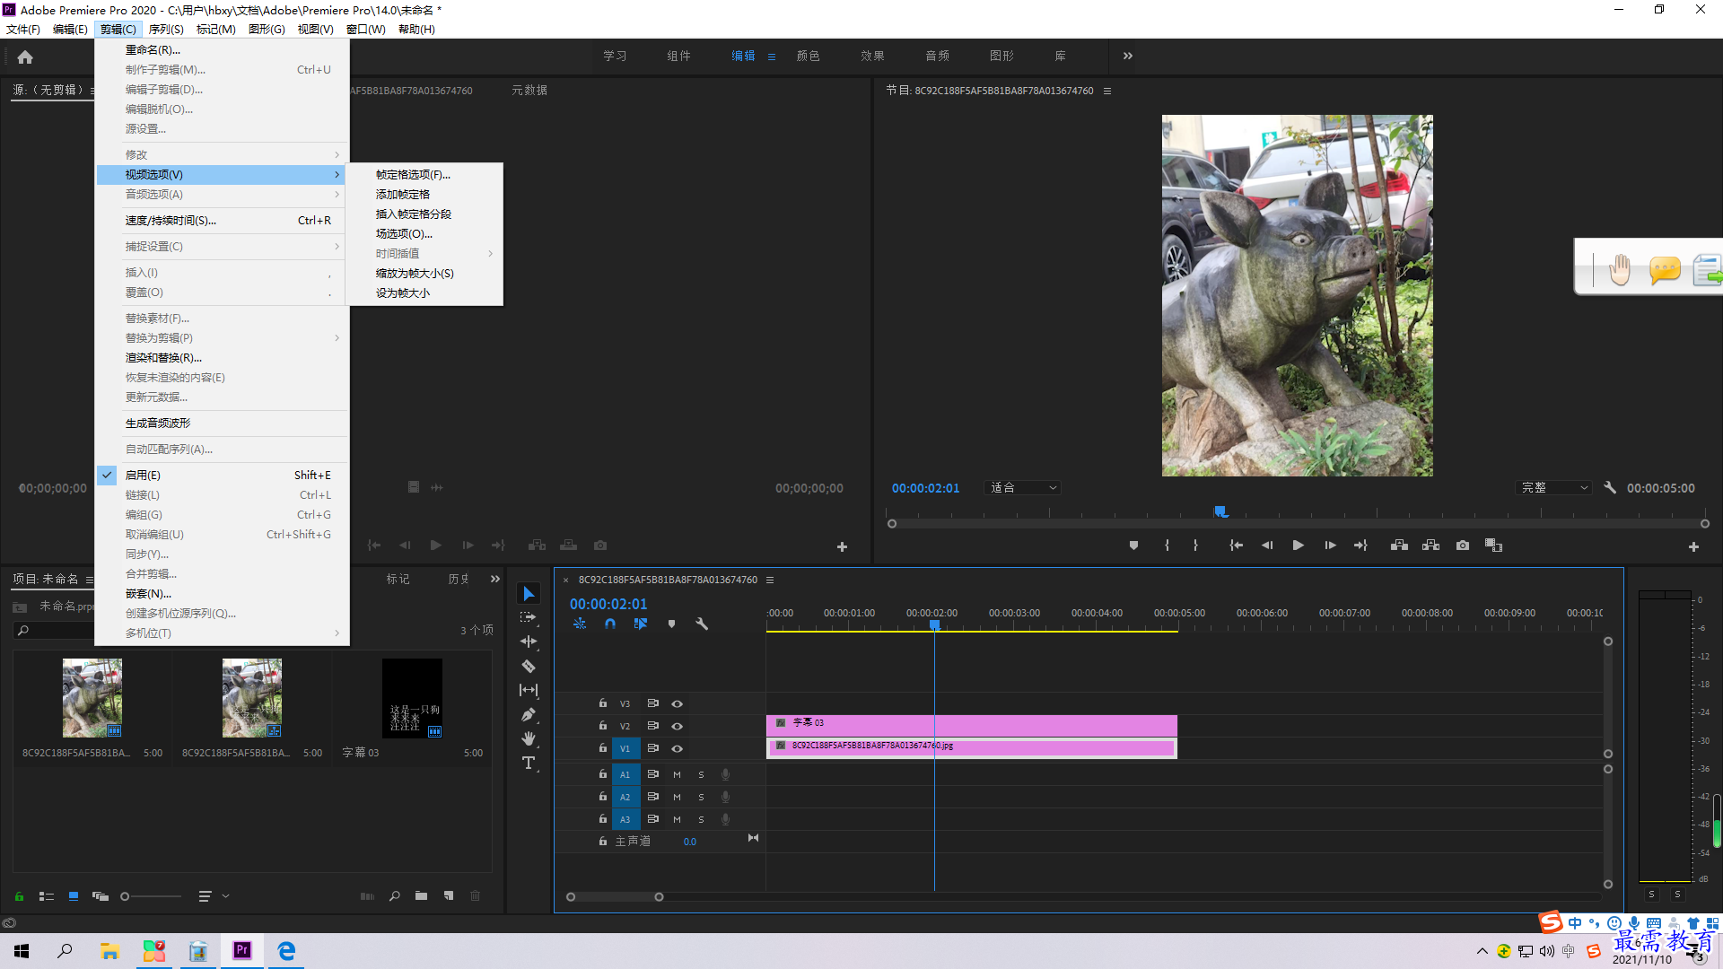Select the Razor tool
The height and width of the screenshot is (969, 1723).
point(529,666)
